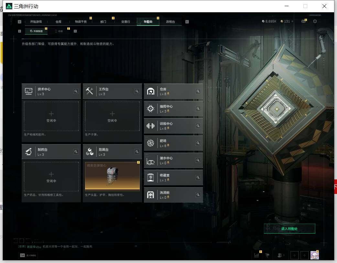The image size is (337, 263).
Task: Click the 指挥中心 crosshair icon
Action: pyautogui.click(x=150, y=108)
